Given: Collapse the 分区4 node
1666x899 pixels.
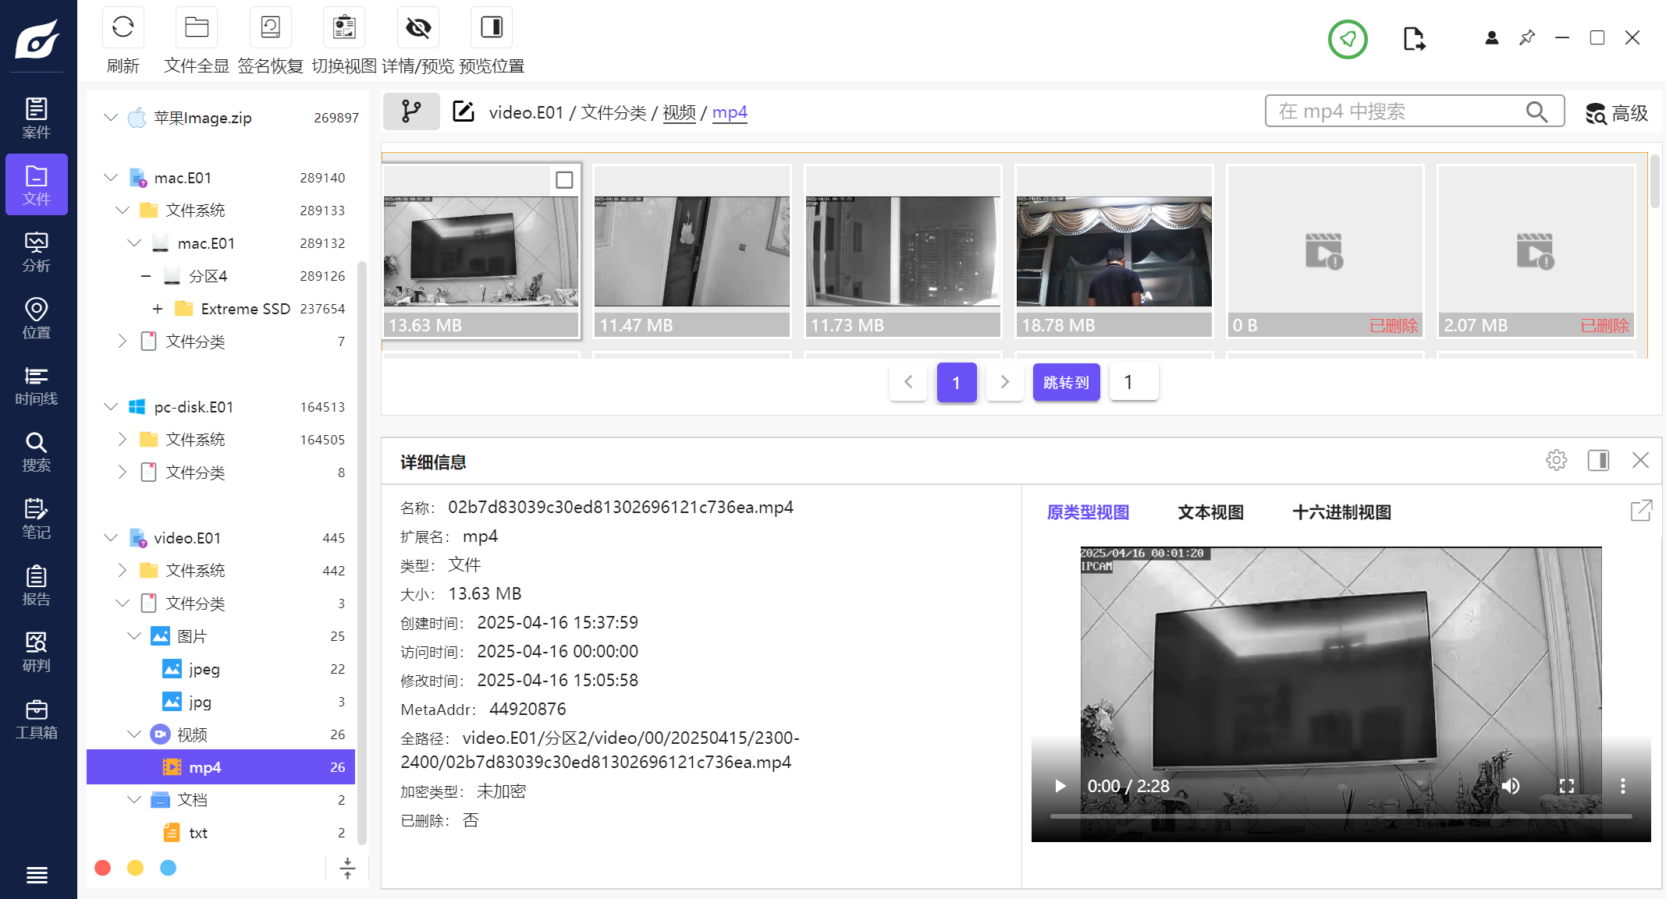Looking at the screenshot, I should pyautogui.click(x=146, y=276).
